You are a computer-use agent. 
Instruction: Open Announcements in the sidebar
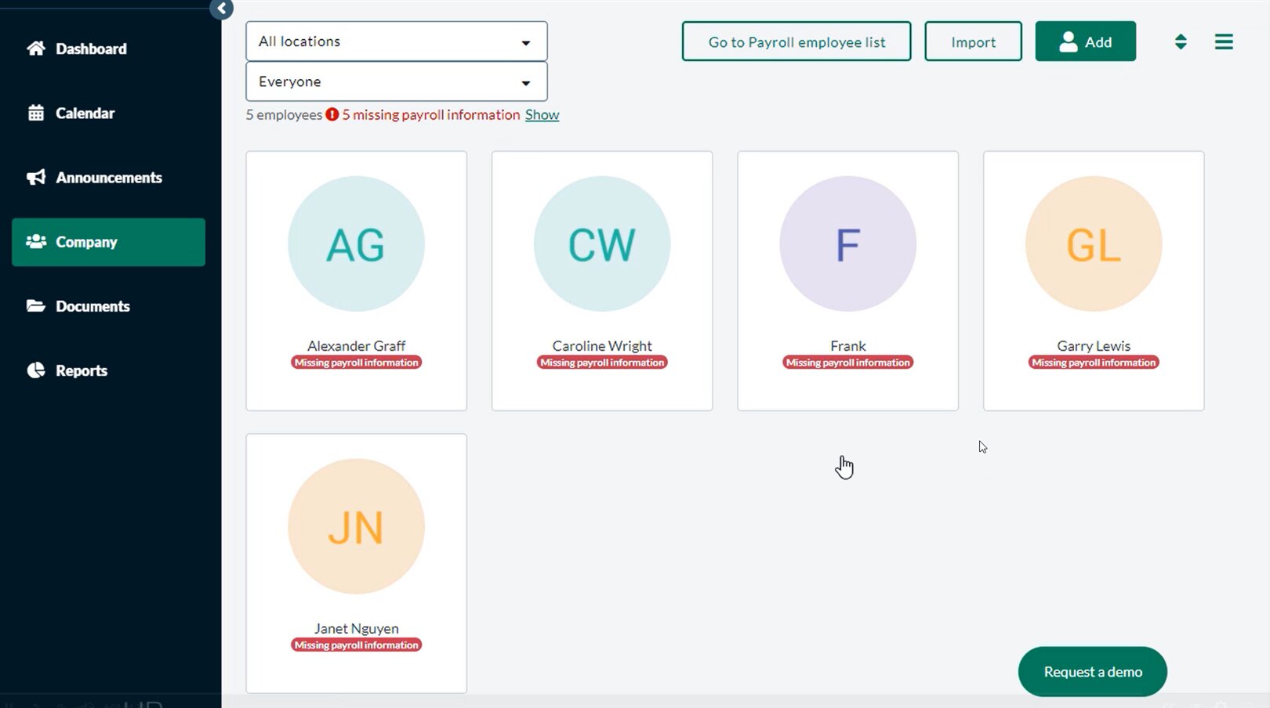click(x=108, y=178)
